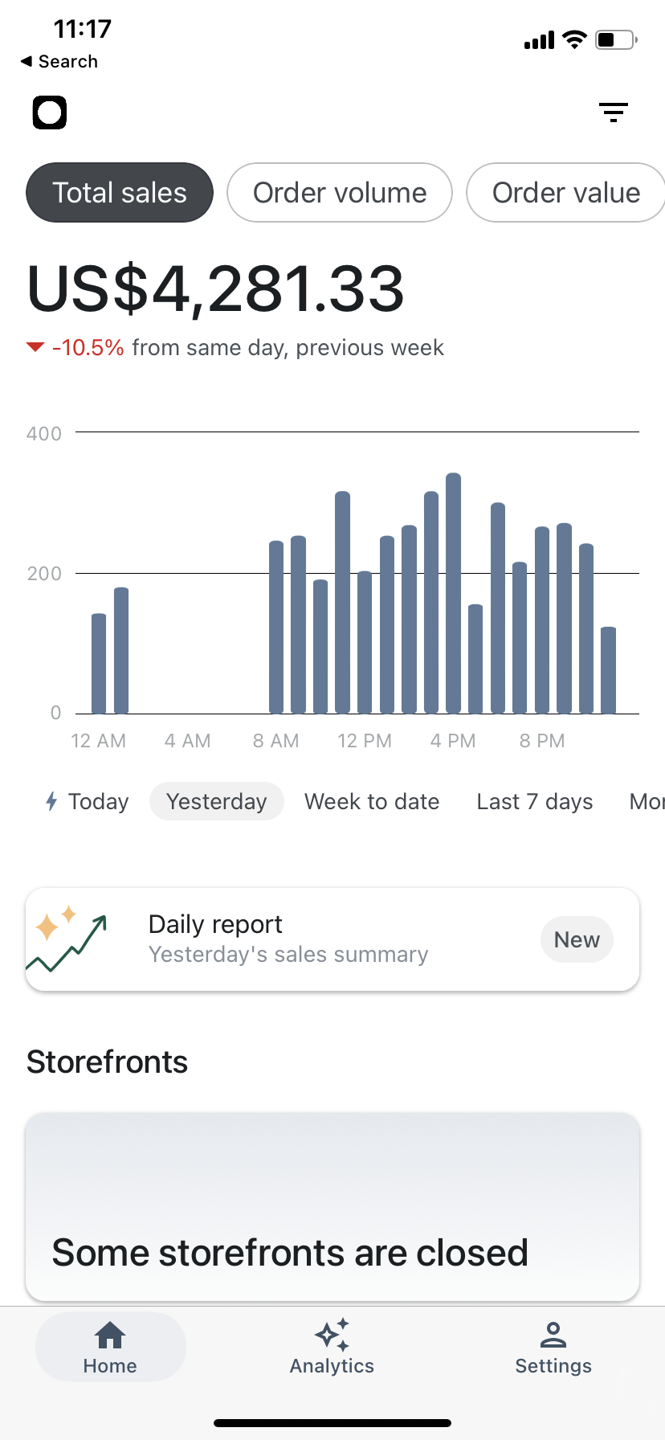Select the Yesterday time range

217,801
